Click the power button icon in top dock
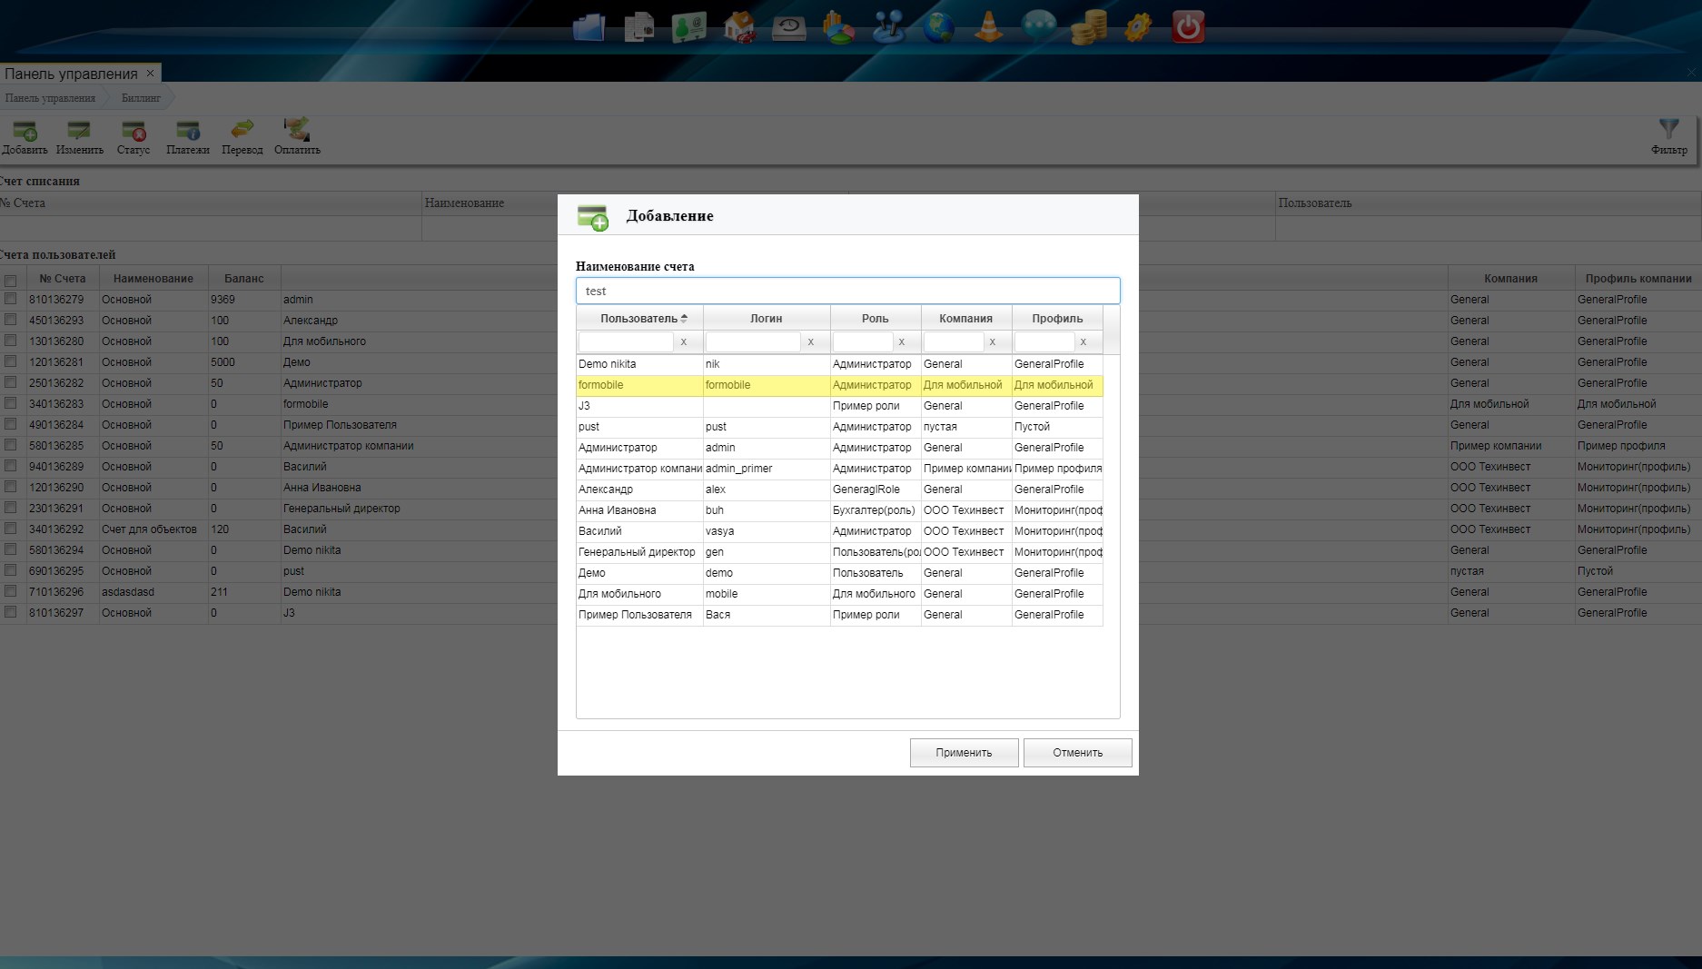The height and width of the screenshot is (969, 1702). point(1187,27)
